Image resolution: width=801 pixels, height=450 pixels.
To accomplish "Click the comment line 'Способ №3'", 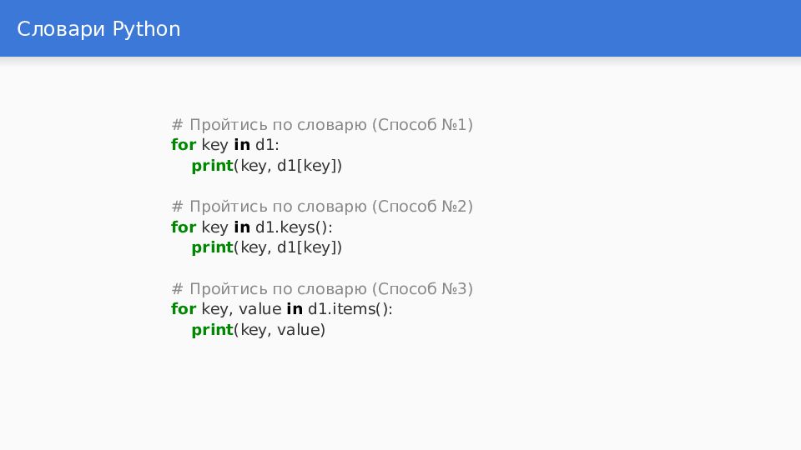I will (x=322, y=289).
